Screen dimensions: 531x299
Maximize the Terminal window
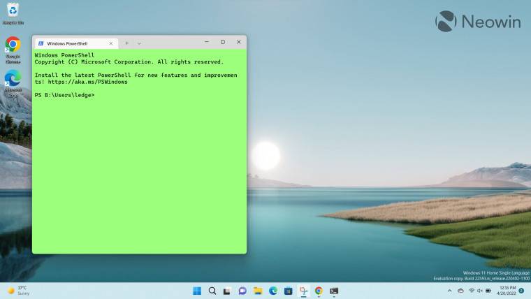point(222,43)
